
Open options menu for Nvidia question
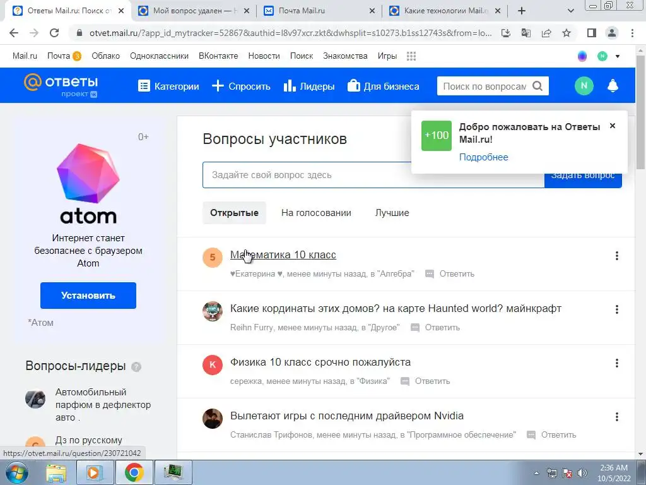(x=617, y=417)
